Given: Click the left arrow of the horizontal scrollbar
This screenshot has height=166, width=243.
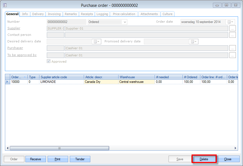Looking at the screenshot, I should pyautogui.click(x=8, y=148).
